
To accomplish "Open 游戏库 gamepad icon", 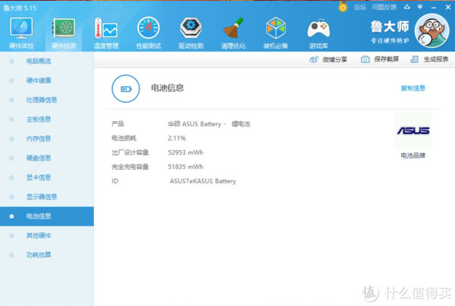I will (318, 29).
